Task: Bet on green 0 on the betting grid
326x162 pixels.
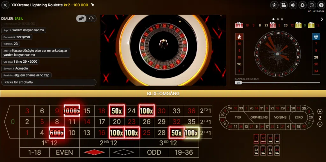Action: [x=12, y=122]
